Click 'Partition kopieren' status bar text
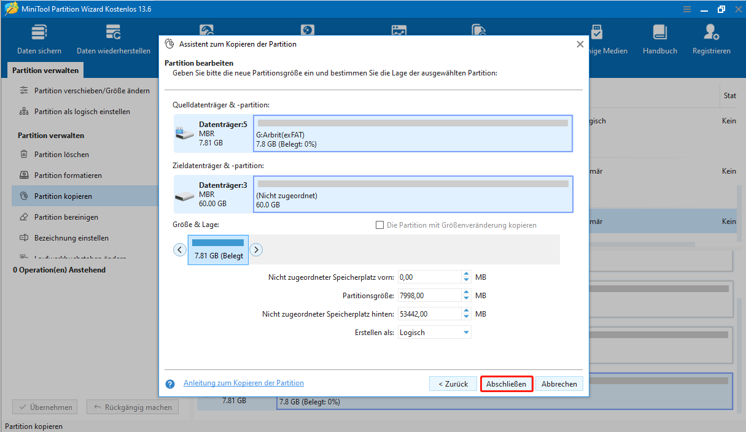 click(x=34, y=426)
